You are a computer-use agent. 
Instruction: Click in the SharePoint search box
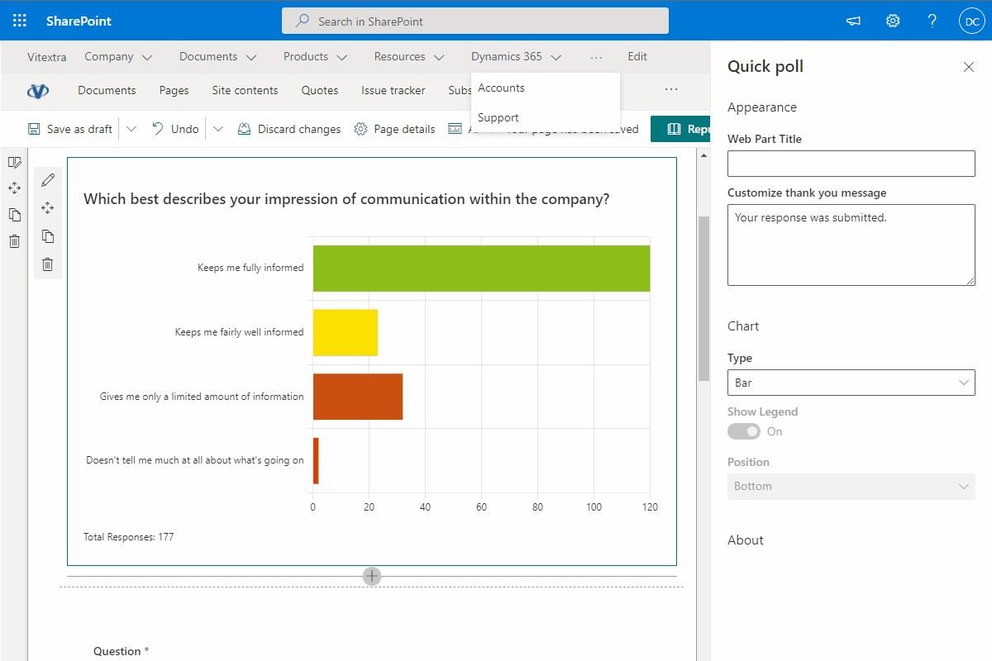475,21
